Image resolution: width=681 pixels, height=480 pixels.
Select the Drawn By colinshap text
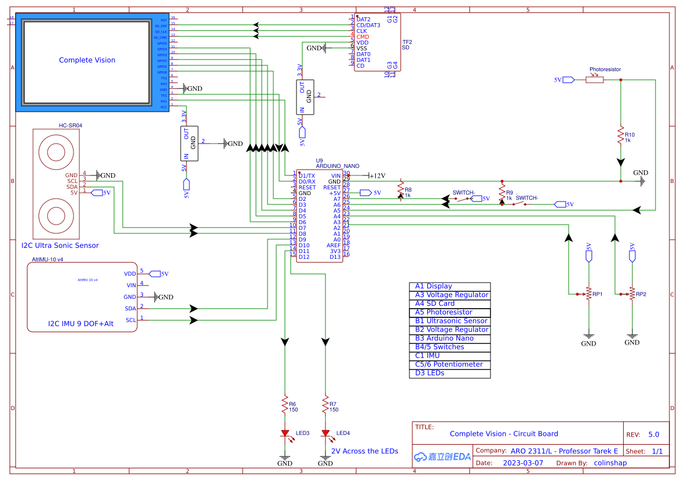(x=610, y=463)
